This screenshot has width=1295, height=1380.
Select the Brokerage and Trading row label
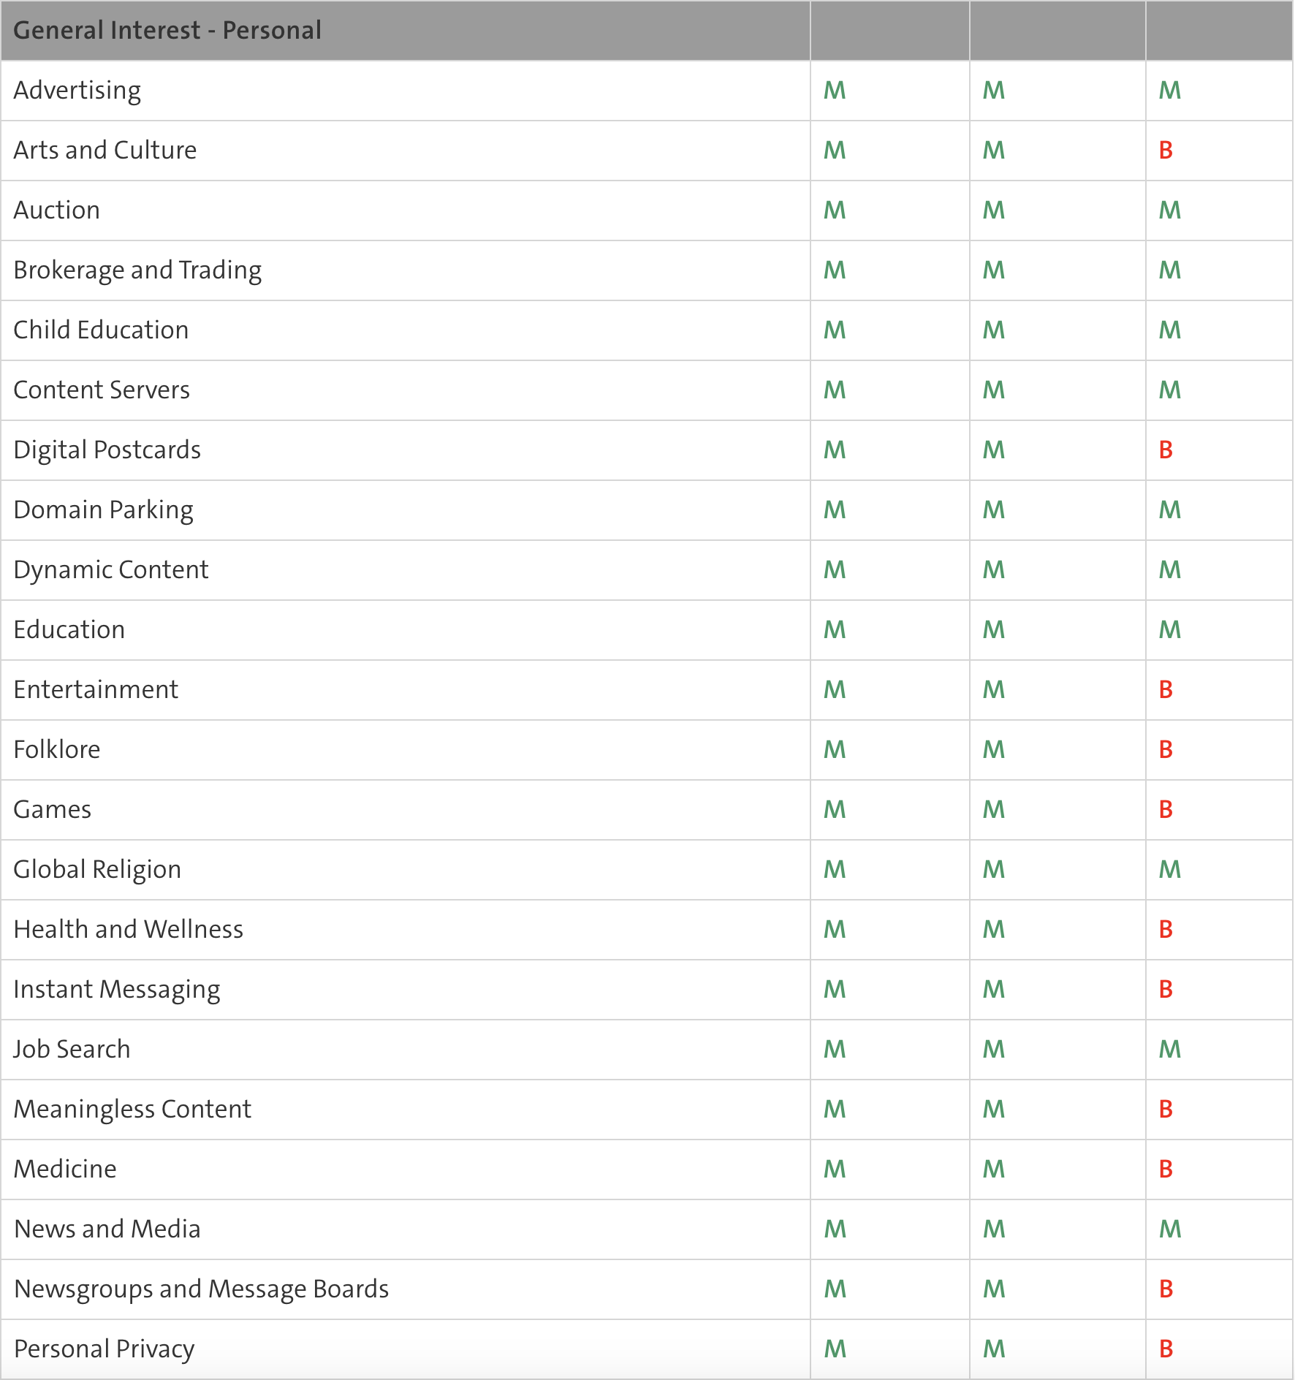(137, 270)
